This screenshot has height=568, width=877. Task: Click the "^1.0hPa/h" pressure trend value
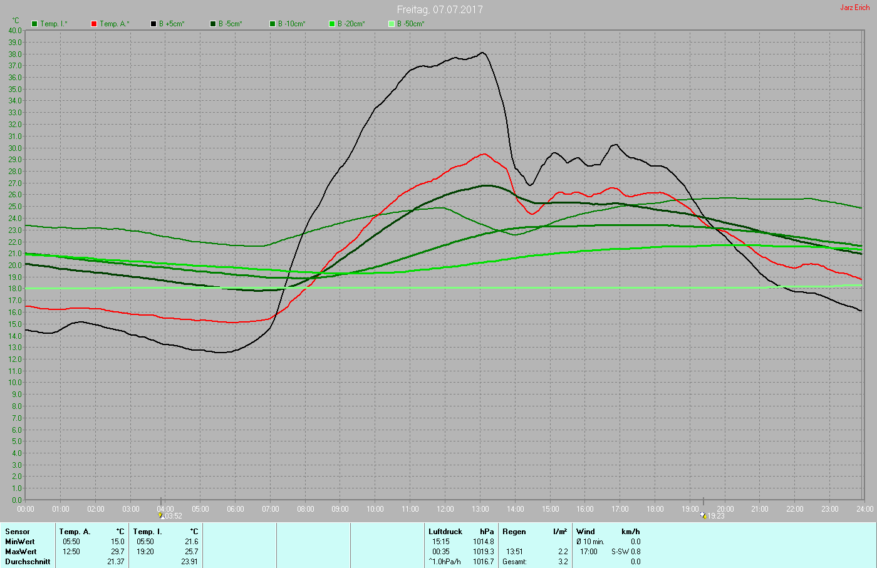pyautogui.click(x=445, y=562)
